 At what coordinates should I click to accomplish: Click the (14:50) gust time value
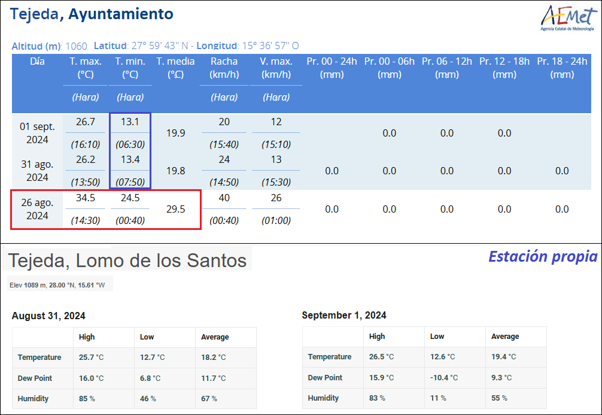(x=224, y=182)
